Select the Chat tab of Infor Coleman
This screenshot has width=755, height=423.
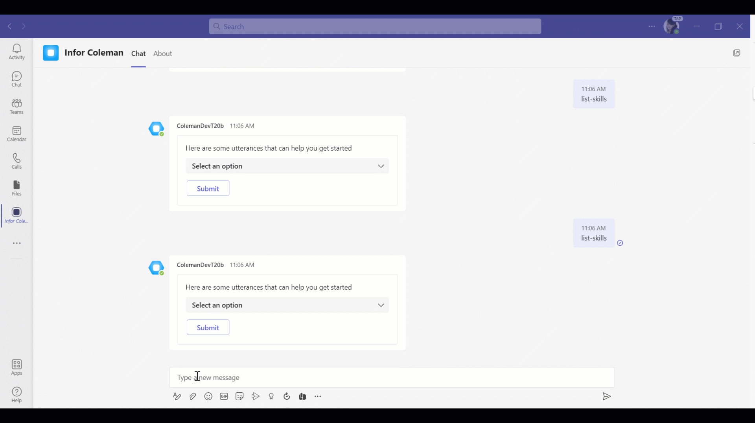[138, 53]
